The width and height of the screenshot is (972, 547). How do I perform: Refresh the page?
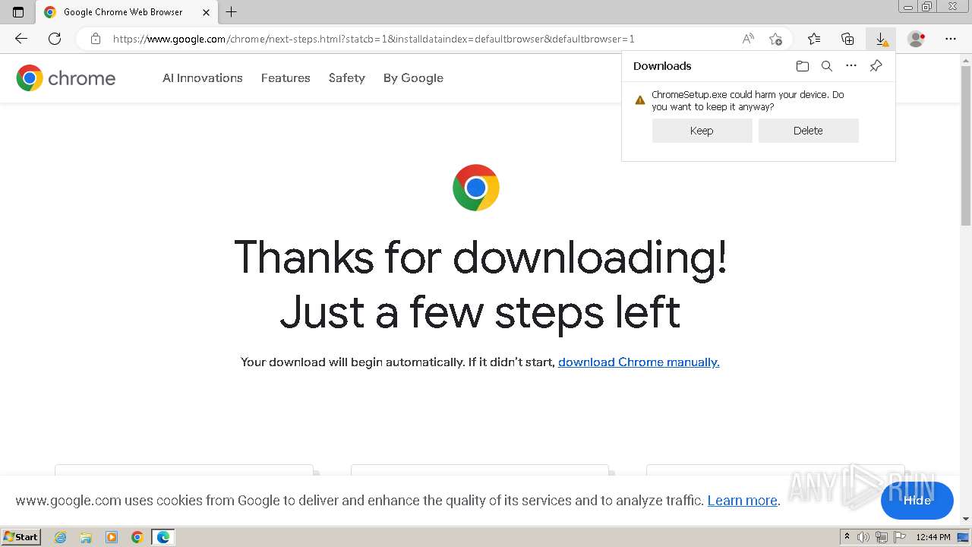coord(55,39)
